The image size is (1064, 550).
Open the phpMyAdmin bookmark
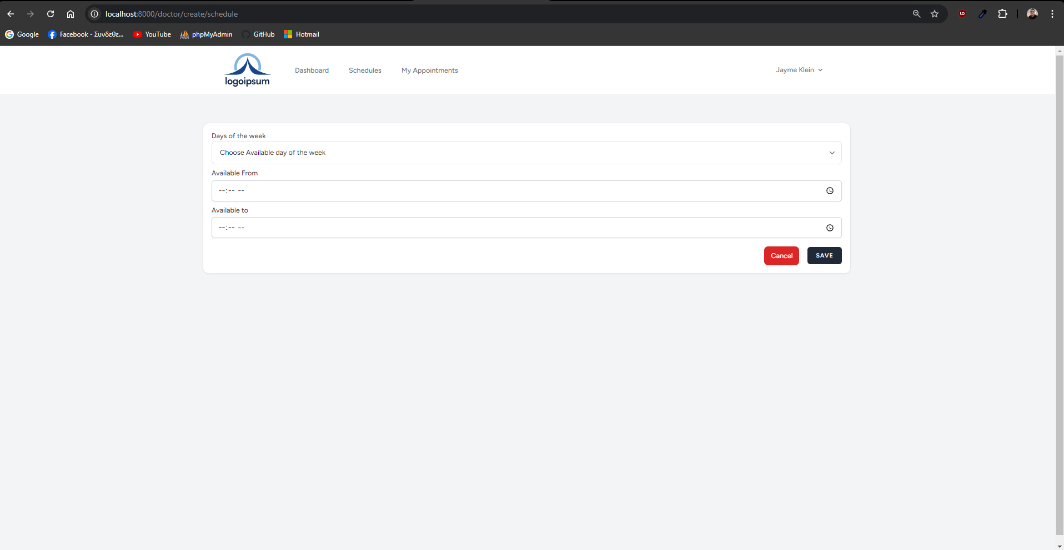click(x=206, y=34)
